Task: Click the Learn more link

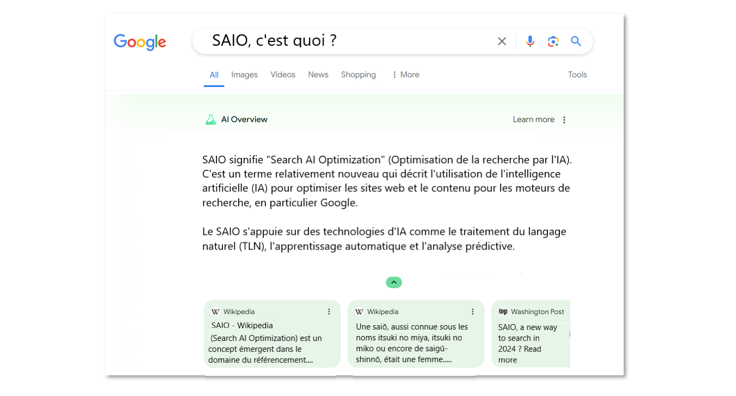Action: 533,120
